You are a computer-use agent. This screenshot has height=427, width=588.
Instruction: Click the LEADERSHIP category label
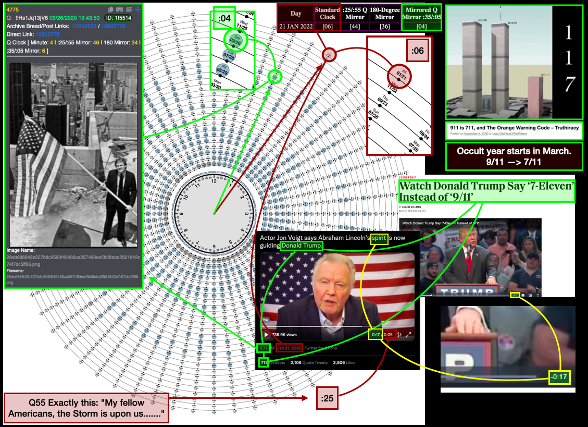(x=407, y=177)
